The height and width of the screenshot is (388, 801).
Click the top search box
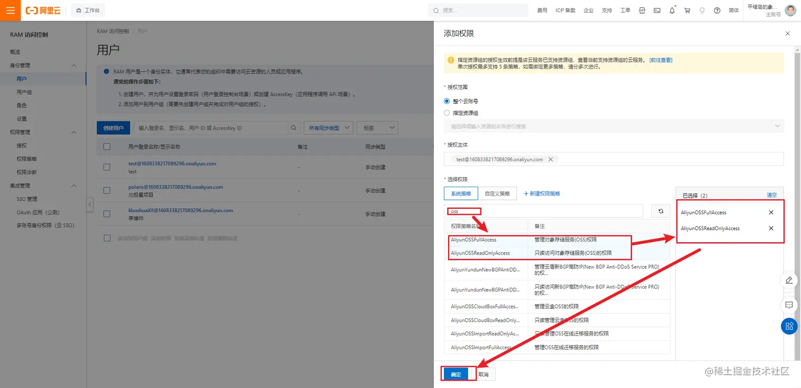coord(478,10)
